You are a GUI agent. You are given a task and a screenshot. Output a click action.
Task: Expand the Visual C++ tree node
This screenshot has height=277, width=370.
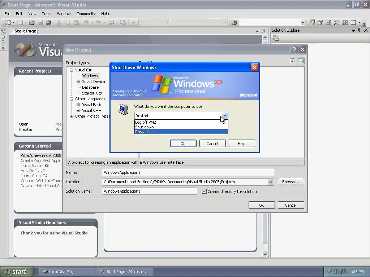pyautogui.click(x=78, y=110)
